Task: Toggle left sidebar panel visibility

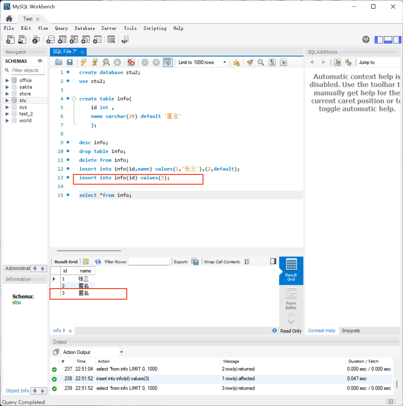Action: tap(379, 40)
